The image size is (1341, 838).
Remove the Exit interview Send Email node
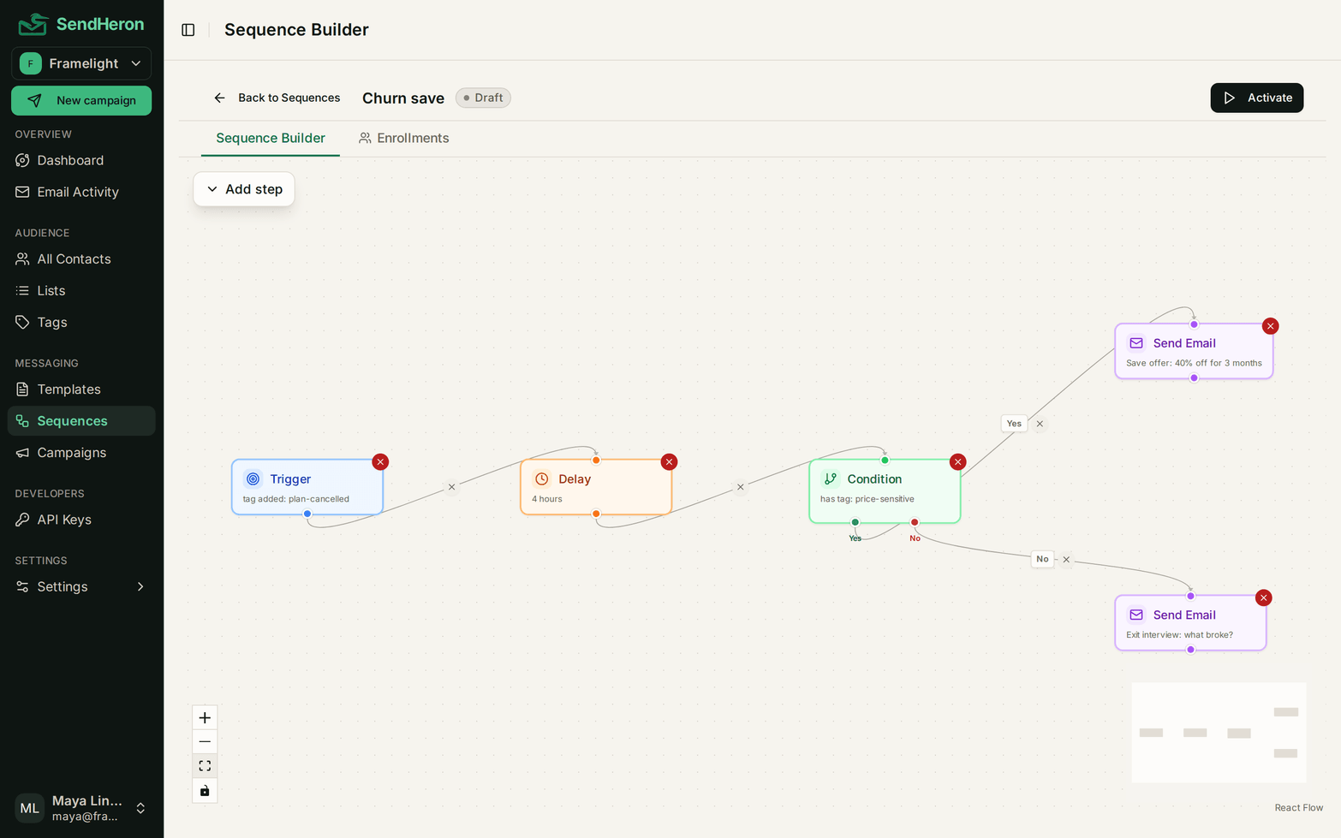(1263, 598)
